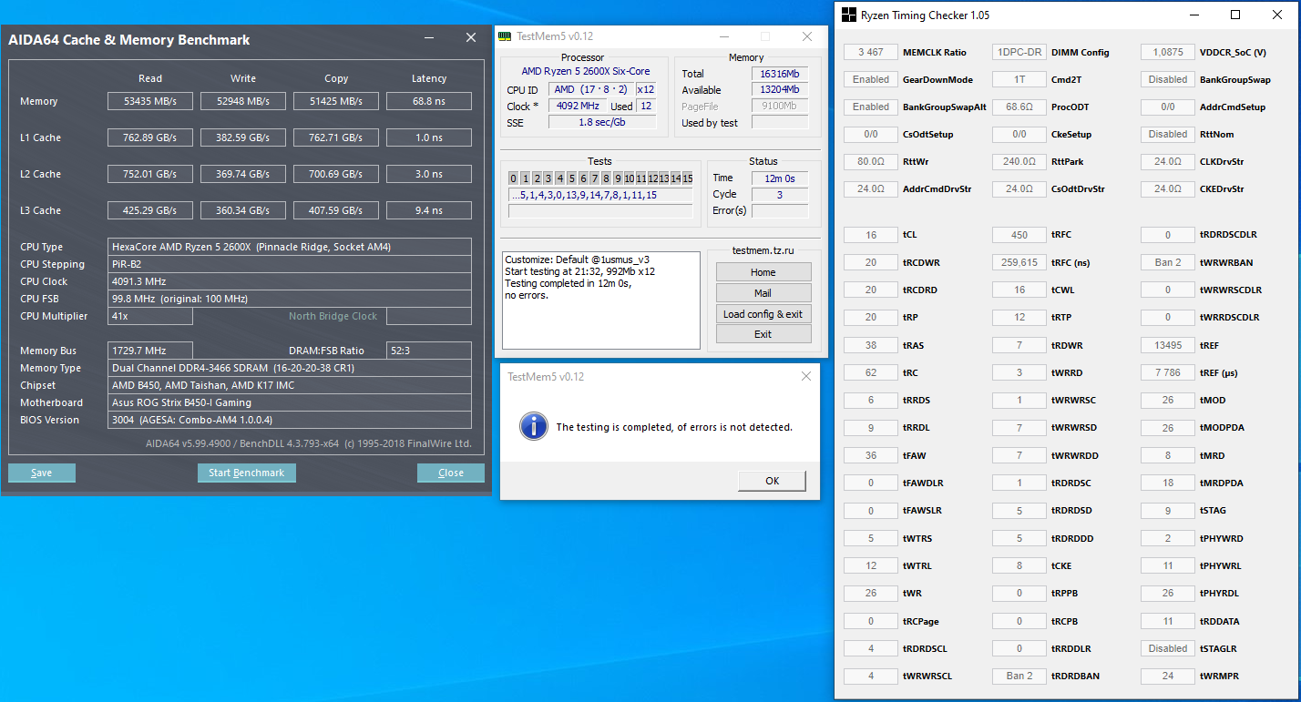The width and height of the screenshot is (1301, 702).
Task: Click Save in the AIDA64 benchmark window
Action: 42,473
